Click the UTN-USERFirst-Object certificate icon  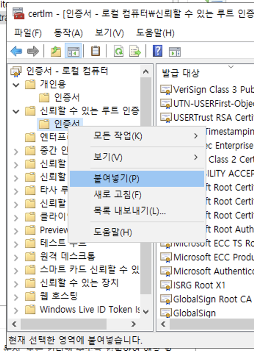coord(166,104)
